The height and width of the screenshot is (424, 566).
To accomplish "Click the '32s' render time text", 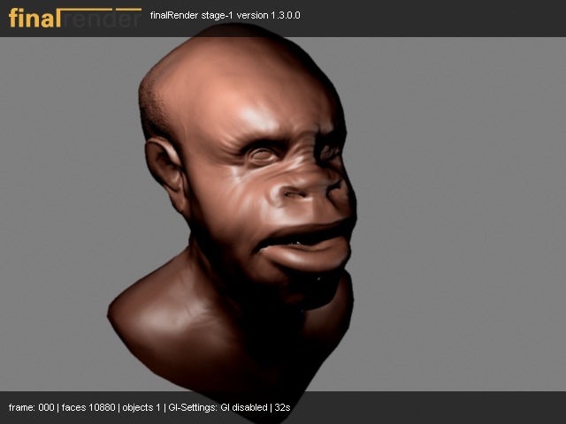I will (282, 407).
